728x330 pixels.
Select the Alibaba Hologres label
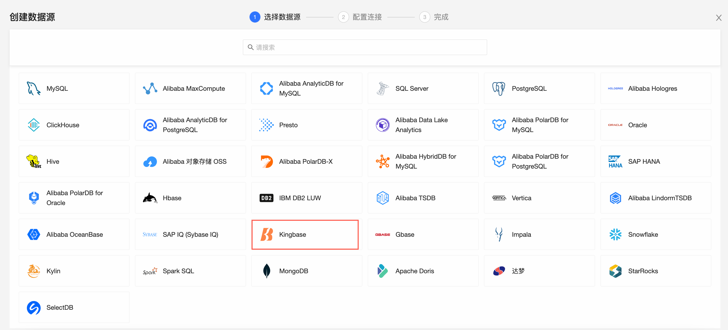click(x=653, y=88)
